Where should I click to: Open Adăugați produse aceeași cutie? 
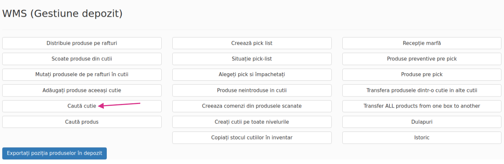click(x=82, y=90)
